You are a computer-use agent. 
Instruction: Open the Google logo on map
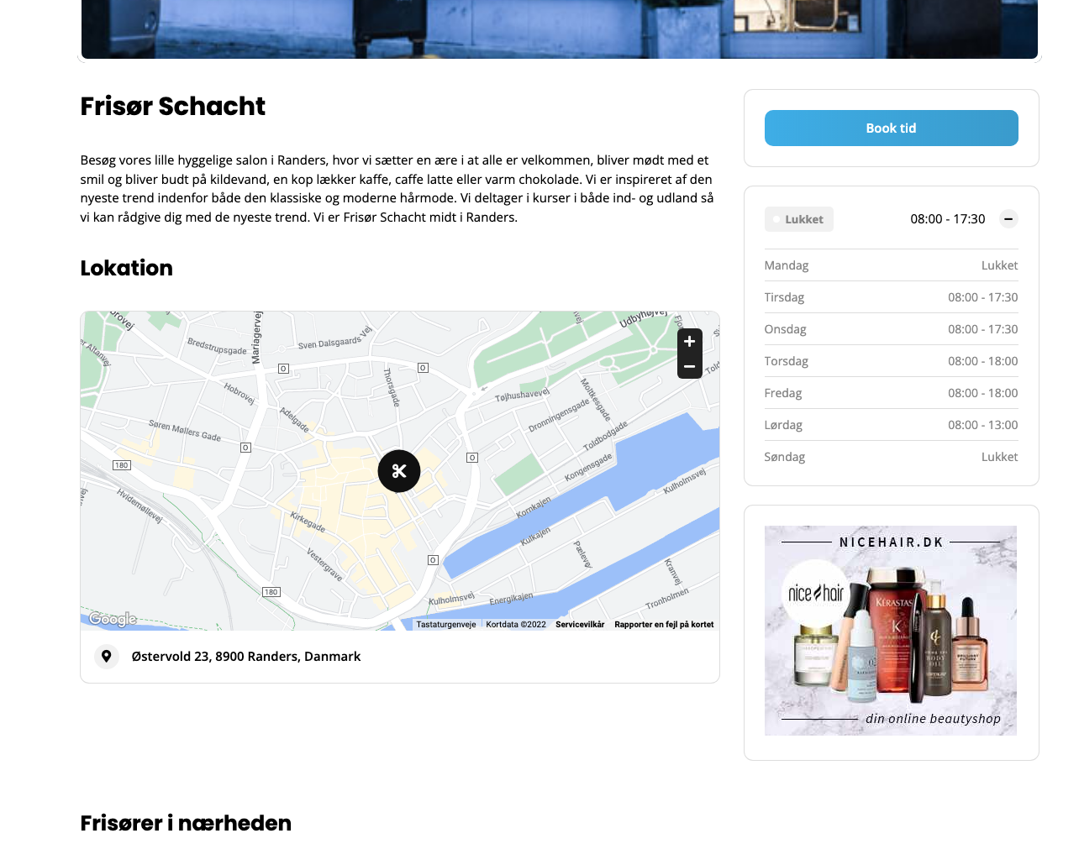pos(113,620)
